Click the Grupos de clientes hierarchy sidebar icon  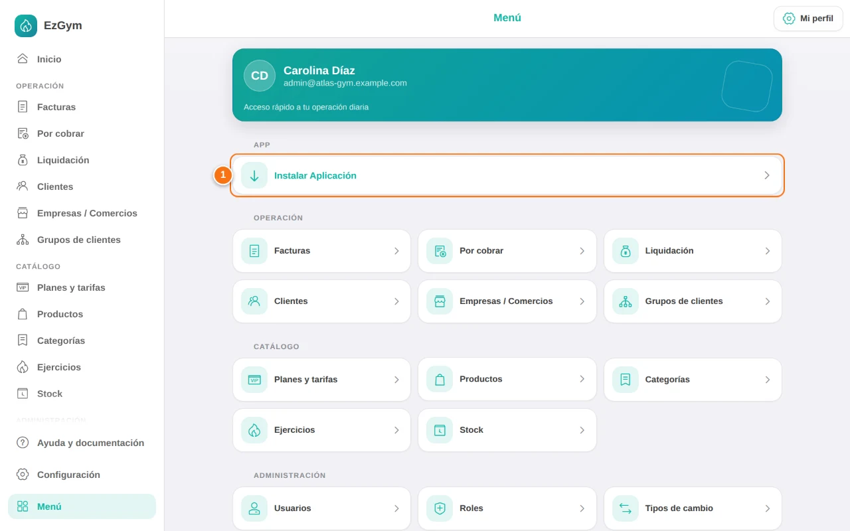pyautogui.click(x=23, y=240)
